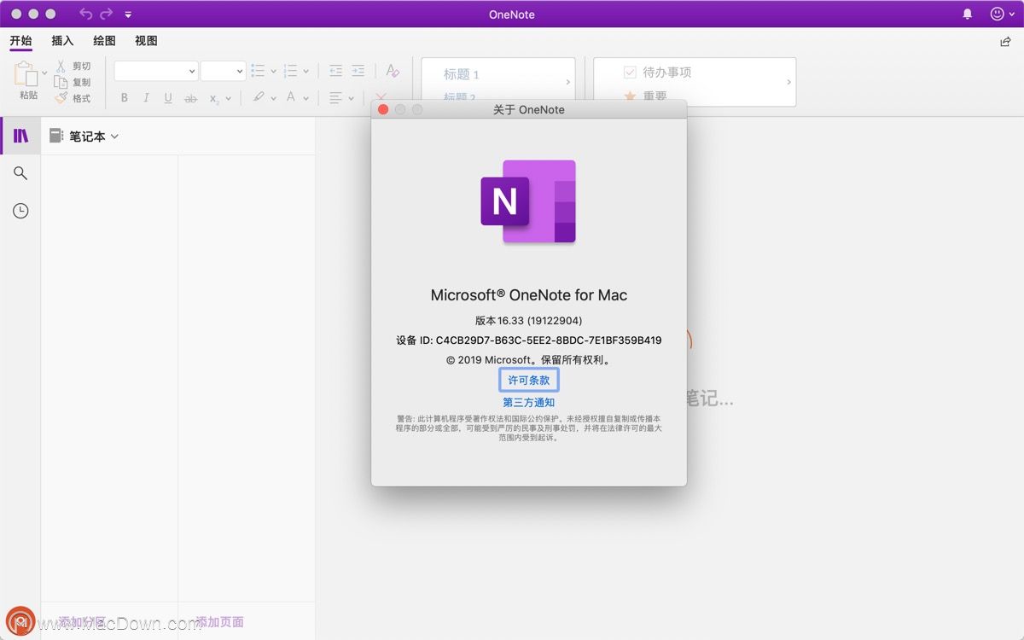Click the redo arrow in title bar
Image resolution: width=1024 pixels, height=640 pixels.
pyautogui.click(x=107, y=14)
